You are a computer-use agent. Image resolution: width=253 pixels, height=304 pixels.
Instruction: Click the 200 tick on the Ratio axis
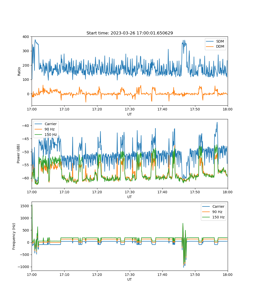[26, 65]
